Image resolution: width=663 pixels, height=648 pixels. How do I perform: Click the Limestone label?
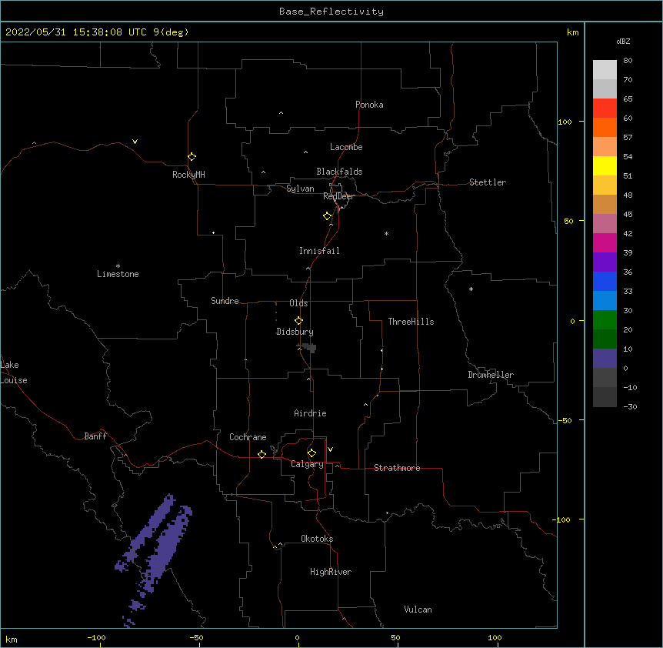(x=118, y=274)
